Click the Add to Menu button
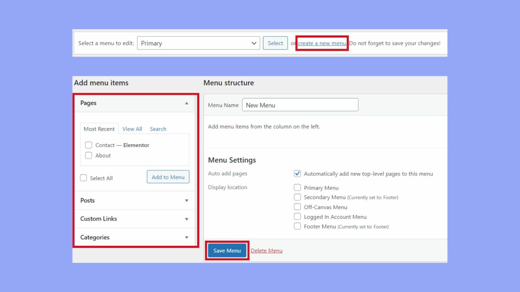The width and height of the screenshot is (520, 292). pyautogui.click(x=168, y=177)
